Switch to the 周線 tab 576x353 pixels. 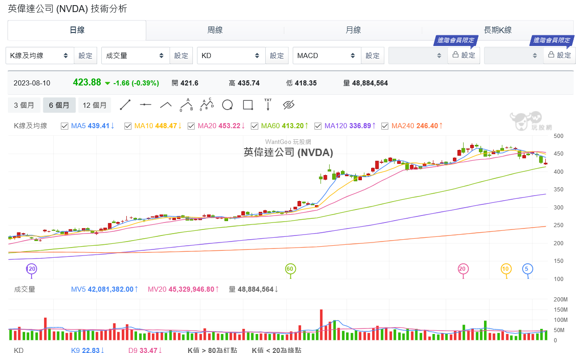click(x=215, y=30)
